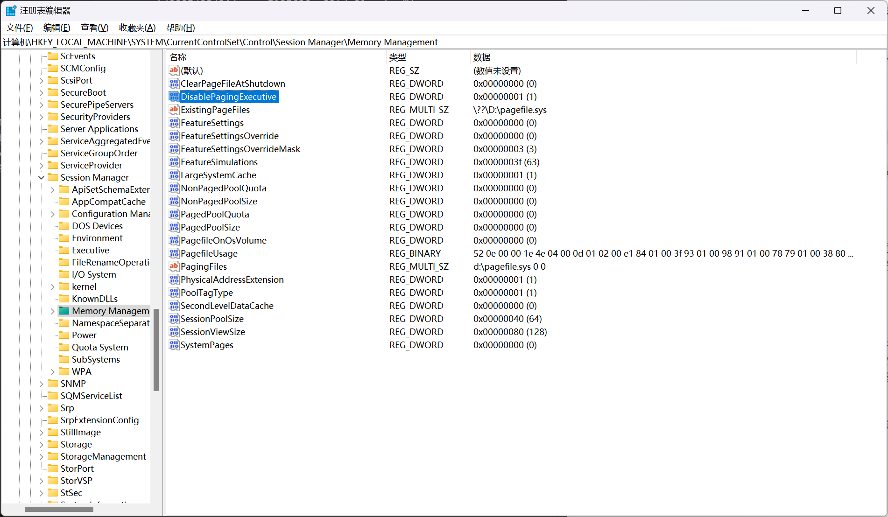Click the icon beside LargeSystemCache value
Image resolution: width=888 pixels, height=517 pixels.
click(x=174, y=175)
